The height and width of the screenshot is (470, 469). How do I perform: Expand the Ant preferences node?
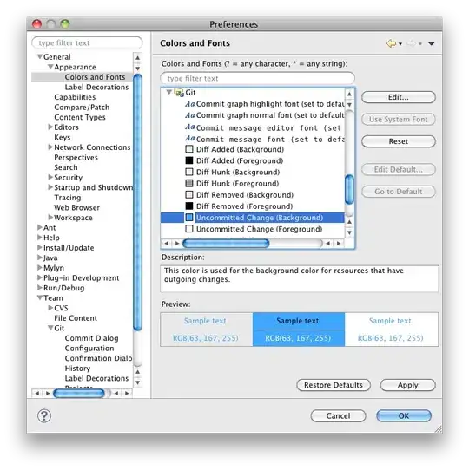(40, 227)
